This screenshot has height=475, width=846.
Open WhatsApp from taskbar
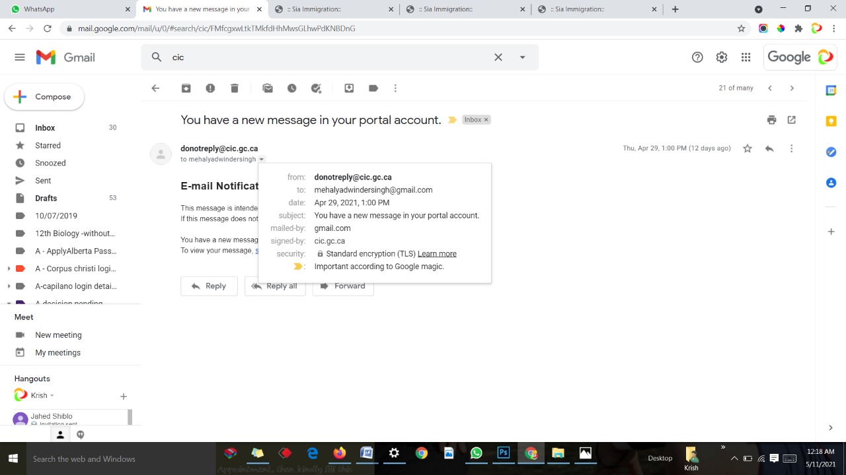click(477, 453)
